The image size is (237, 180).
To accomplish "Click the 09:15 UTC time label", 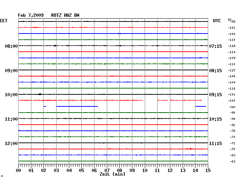I will pyautogui.click(x=215, y=95).
